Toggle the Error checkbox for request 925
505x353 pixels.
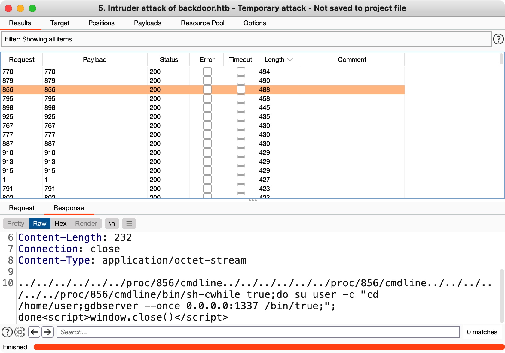pos(207,116)
